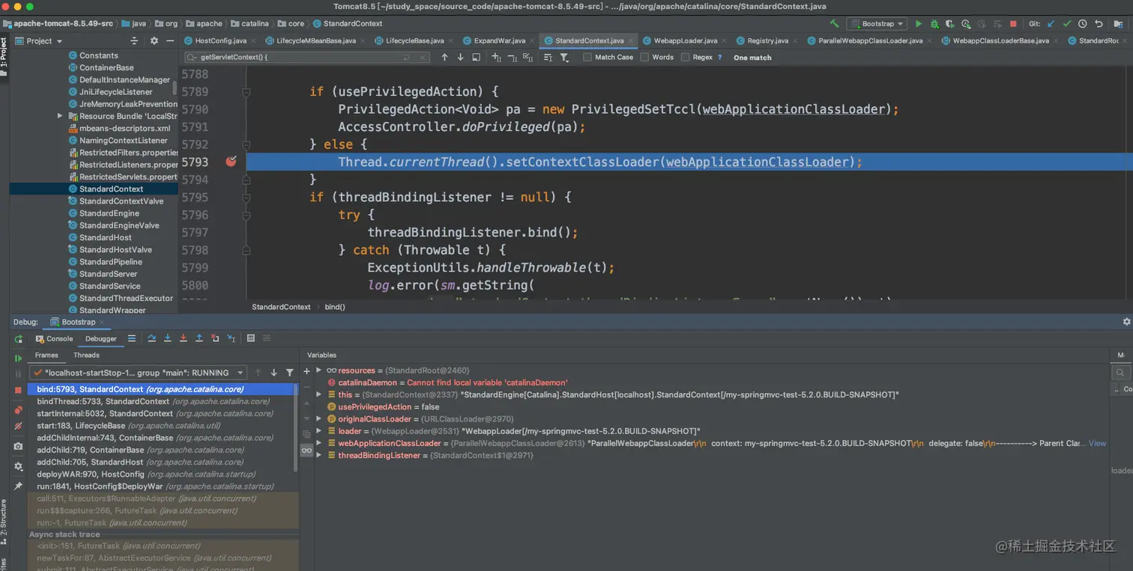
Task: Open Evaluate Expression calculator icon
Action: click(250, 338)
